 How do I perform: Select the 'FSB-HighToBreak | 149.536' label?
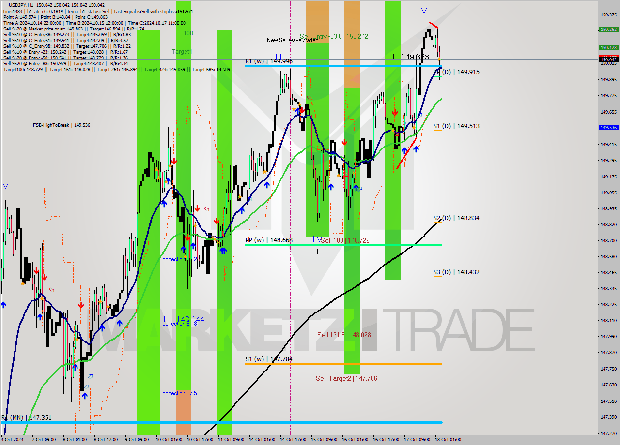(62, 125)
